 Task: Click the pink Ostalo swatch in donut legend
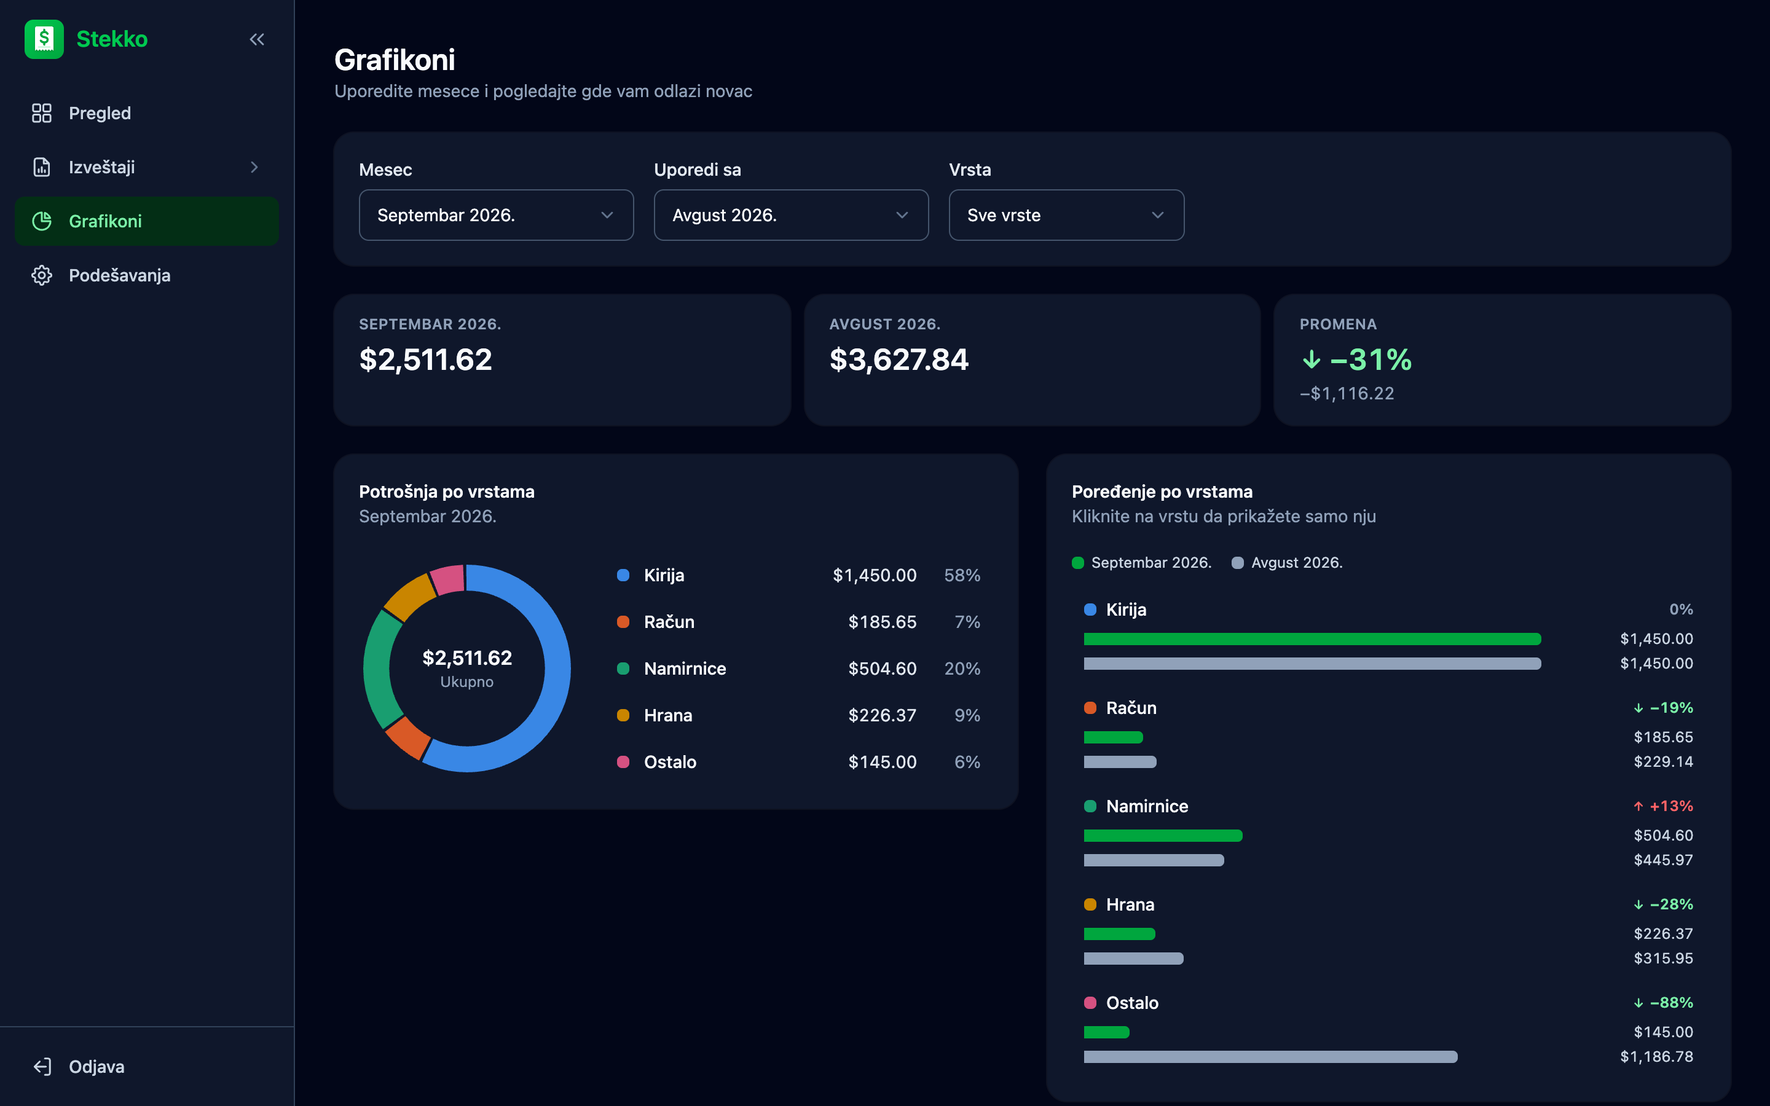[623, 761]
